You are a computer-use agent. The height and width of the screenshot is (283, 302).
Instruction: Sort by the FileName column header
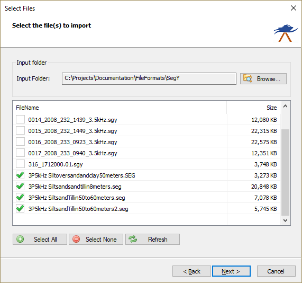tap(120, 108)
